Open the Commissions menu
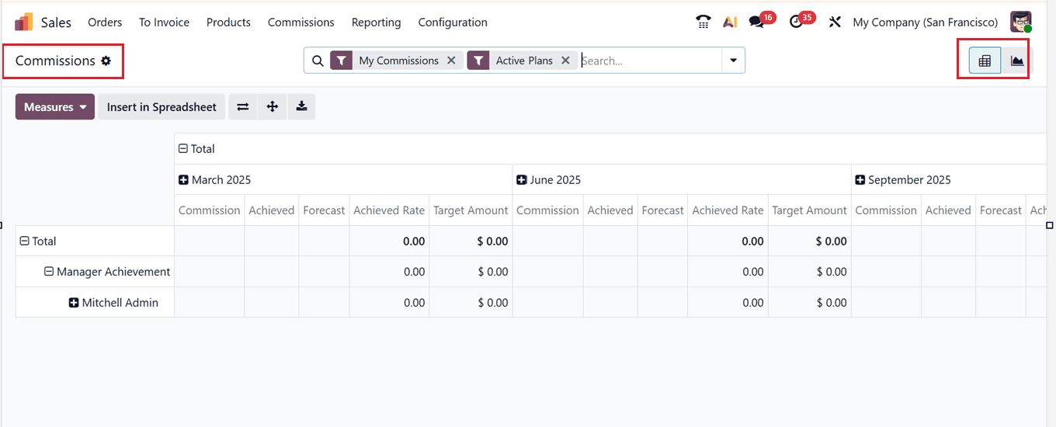This screenshot has height=427, width=1056. pyautogui.click(x=301, y=23)
